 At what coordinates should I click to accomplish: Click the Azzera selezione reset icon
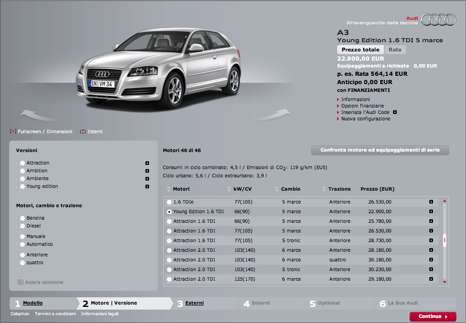(x=21, y=282)
